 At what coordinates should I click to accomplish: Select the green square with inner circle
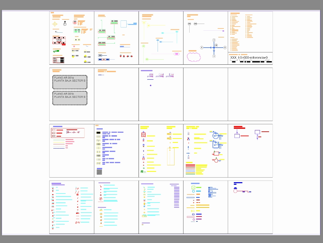[x=193, y=187]
